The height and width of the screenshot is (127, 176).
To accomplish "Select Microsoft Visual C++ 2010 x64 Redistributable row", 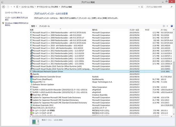I will pyautogui.click(x=101, y=46).
